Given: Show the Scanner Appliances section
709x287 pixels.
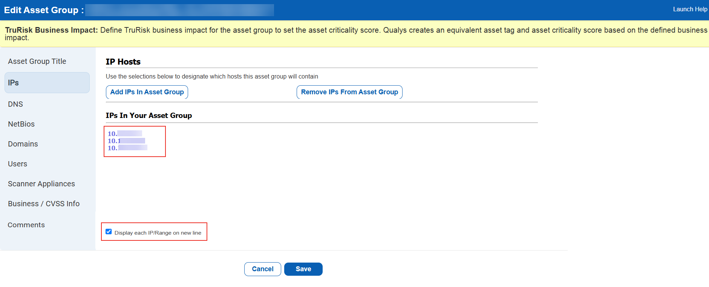Looking at the screenshot, I should point(41,184).
